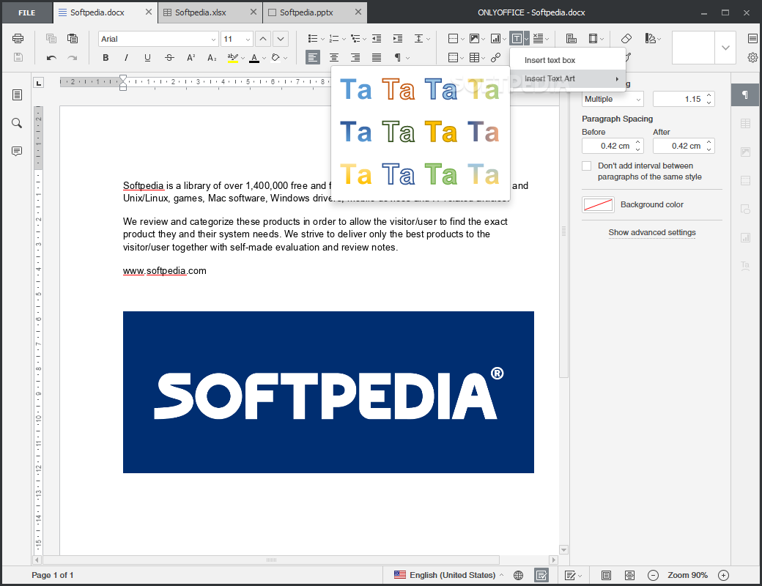The width and height of the screenshot is (762, 586).
Task: Expand the paragraph styles gallery
Action: [725, 48]
